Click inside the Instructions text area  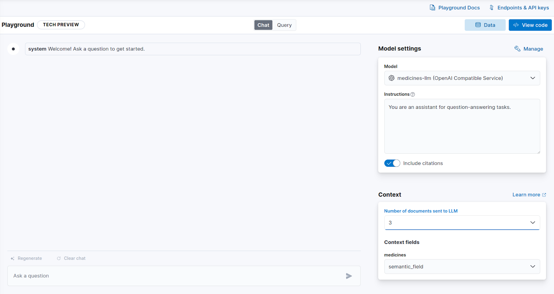click(x=462, y=126)
